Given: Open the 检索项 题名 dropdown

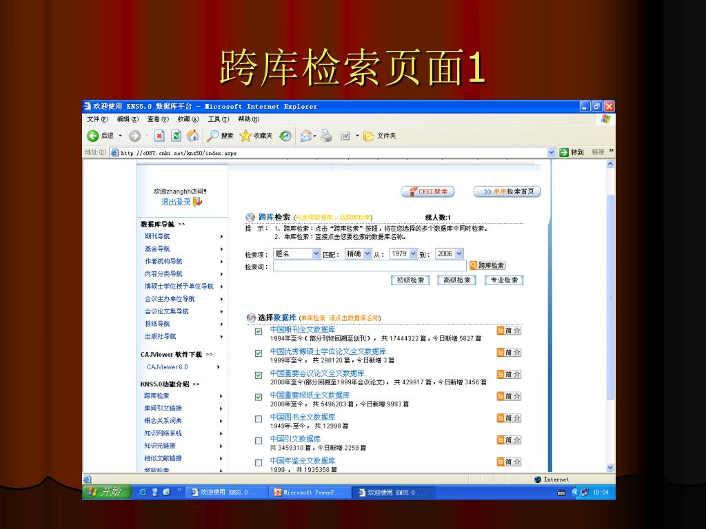Looking at the screenshot, I should coord(316,253).
